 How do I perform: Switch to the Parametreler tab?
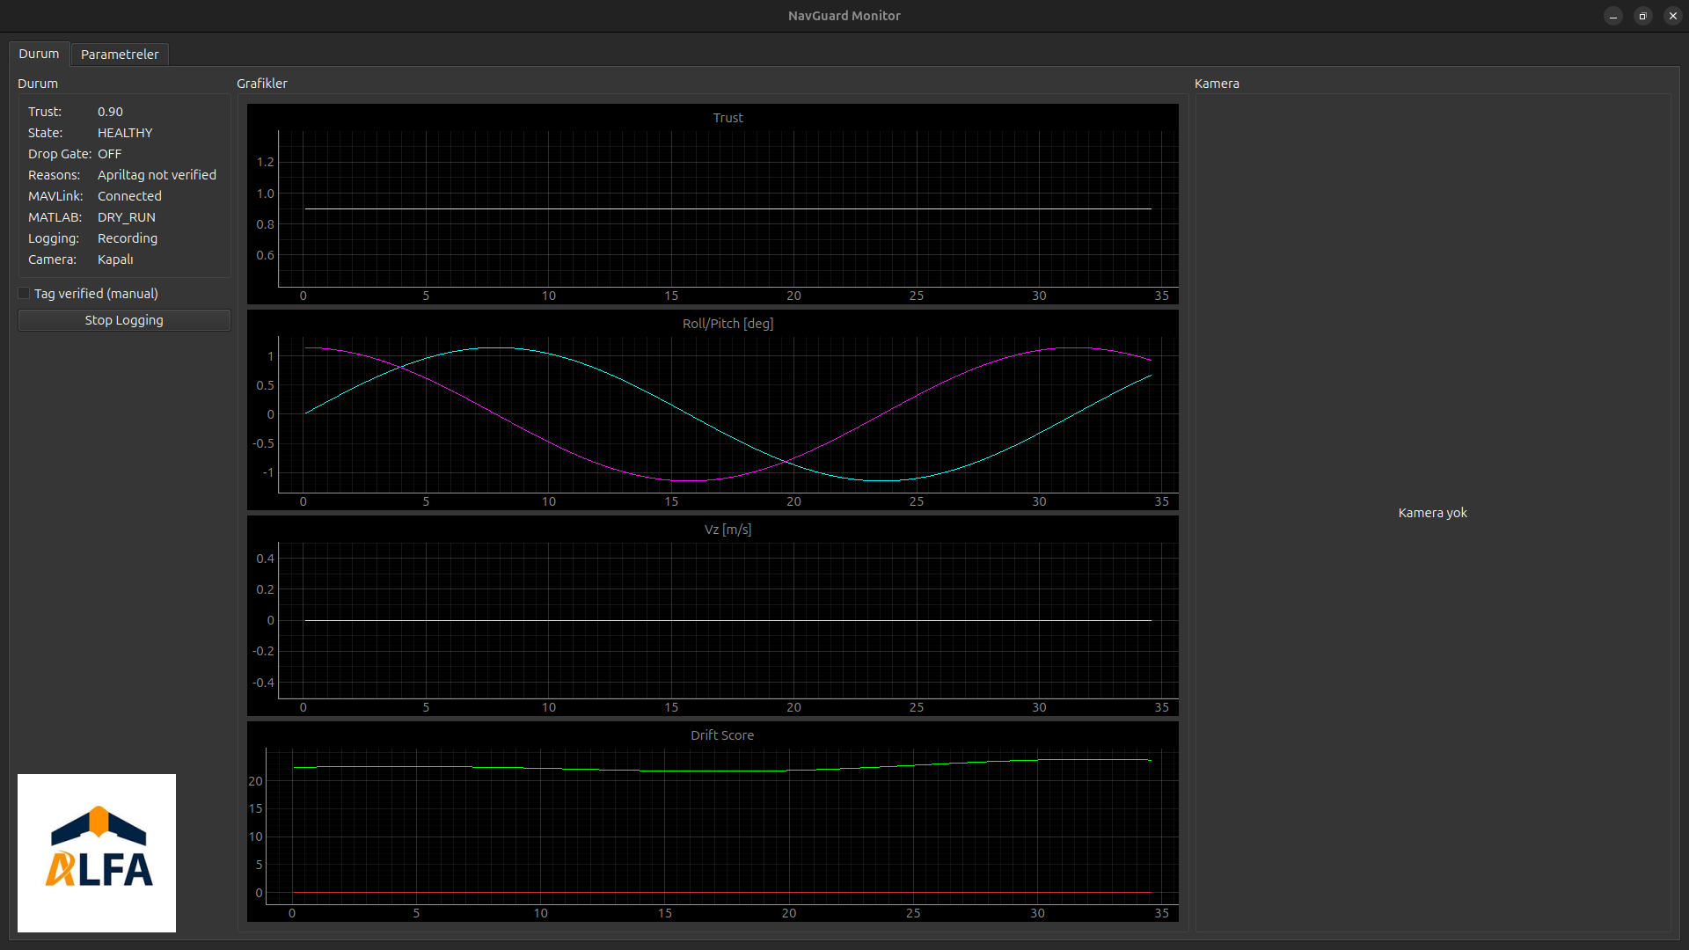[120, 55]
